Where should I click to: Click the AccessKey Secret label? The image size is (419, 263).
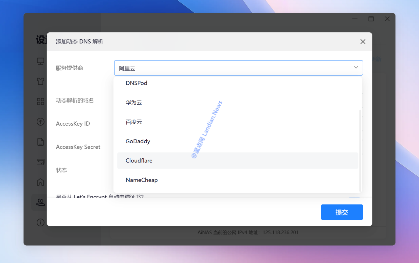[78, 147]
